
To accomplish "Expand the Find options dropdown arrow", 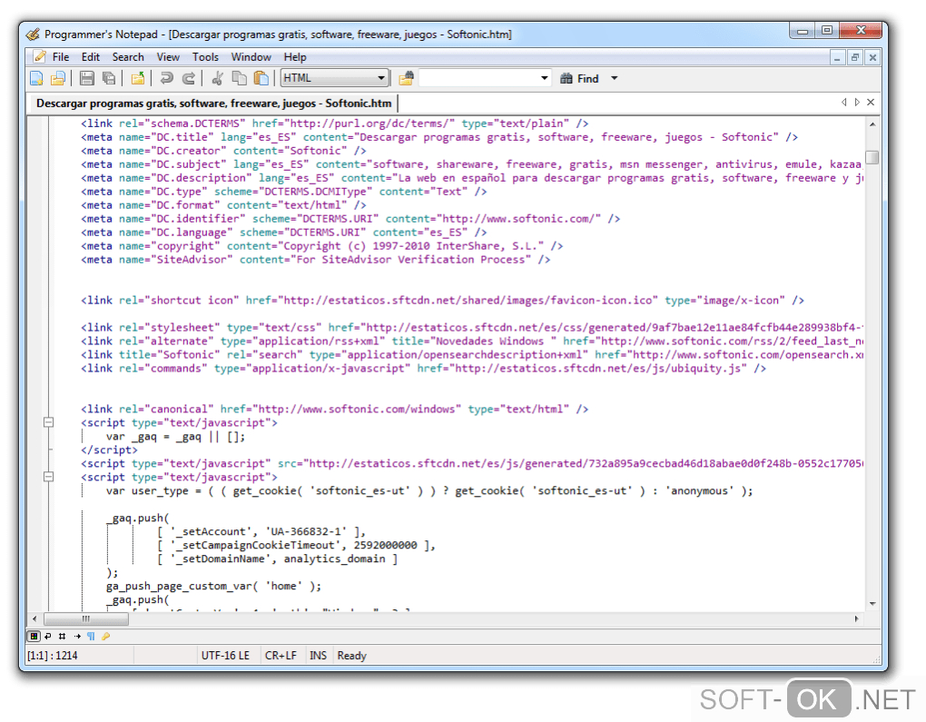I will [614, 79].
